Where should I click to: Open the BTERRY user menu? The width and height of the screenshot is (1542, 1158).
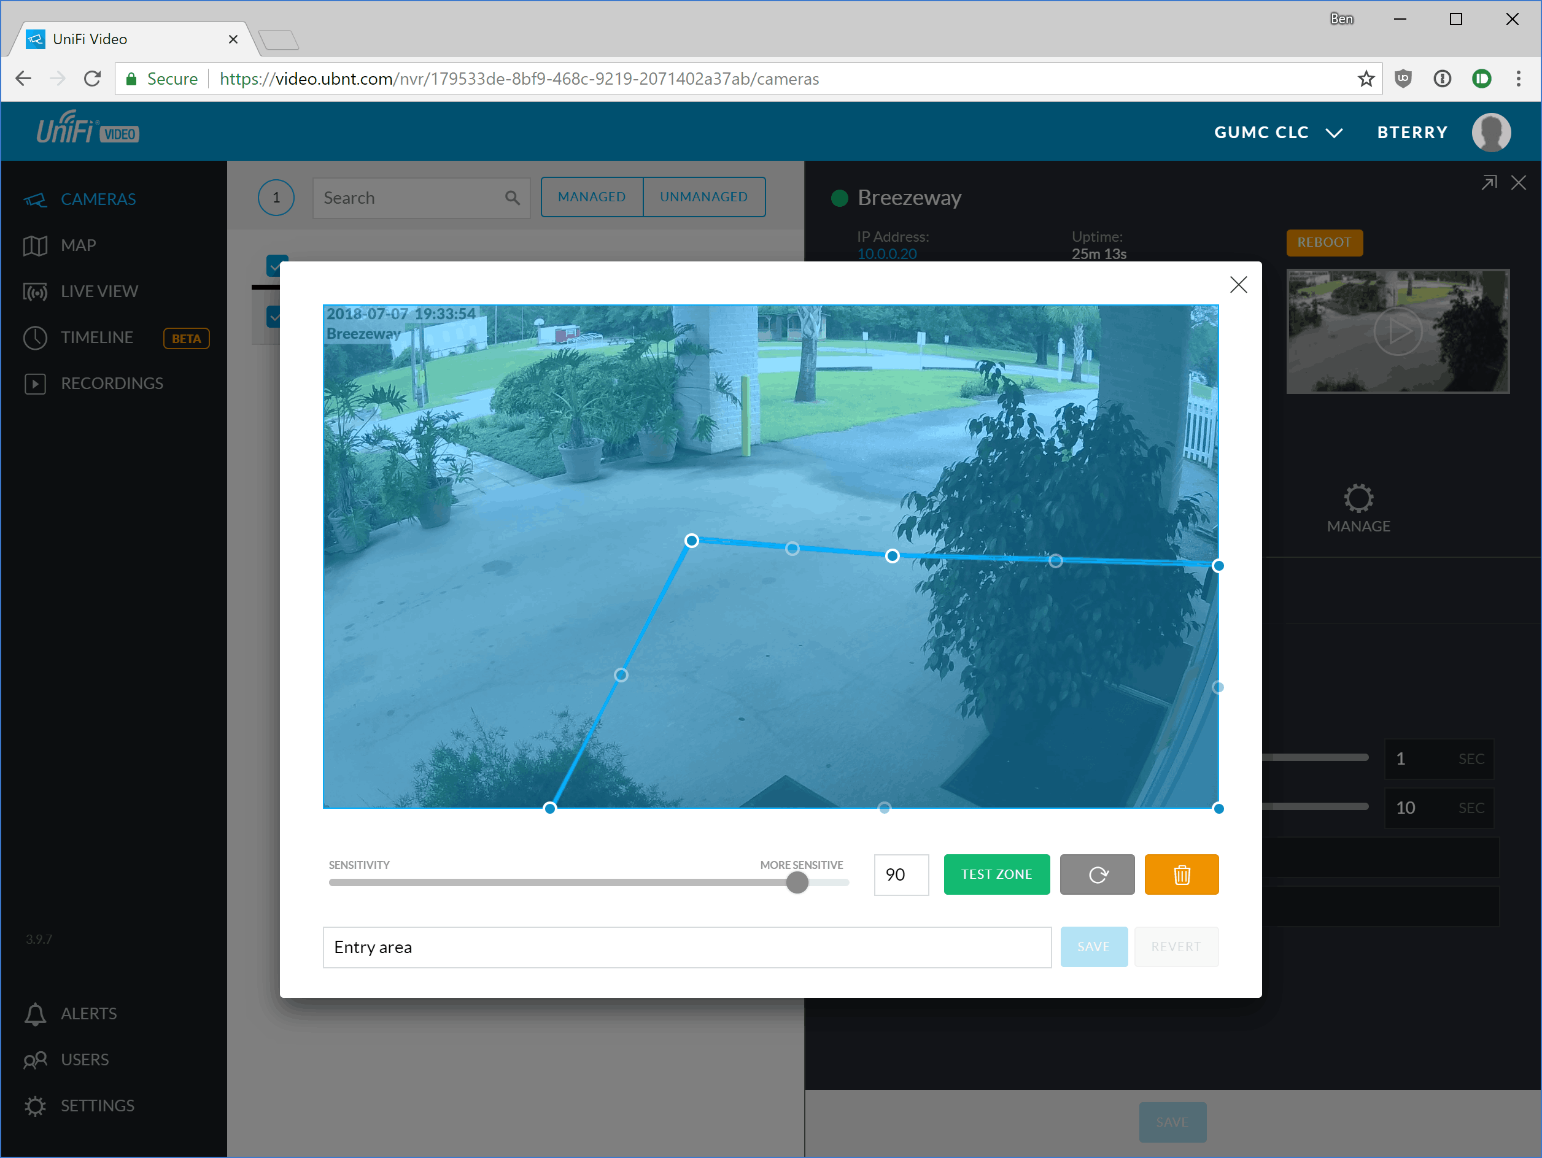click(x=1412, y=133)
